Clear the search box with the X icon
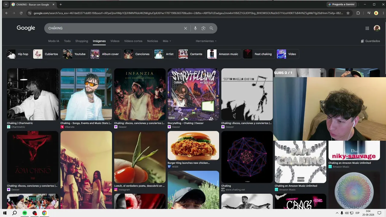The height and width of the screenshot is (217, 386). 185,28
